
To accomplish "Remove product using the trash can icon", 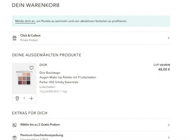I will [17, 98].
